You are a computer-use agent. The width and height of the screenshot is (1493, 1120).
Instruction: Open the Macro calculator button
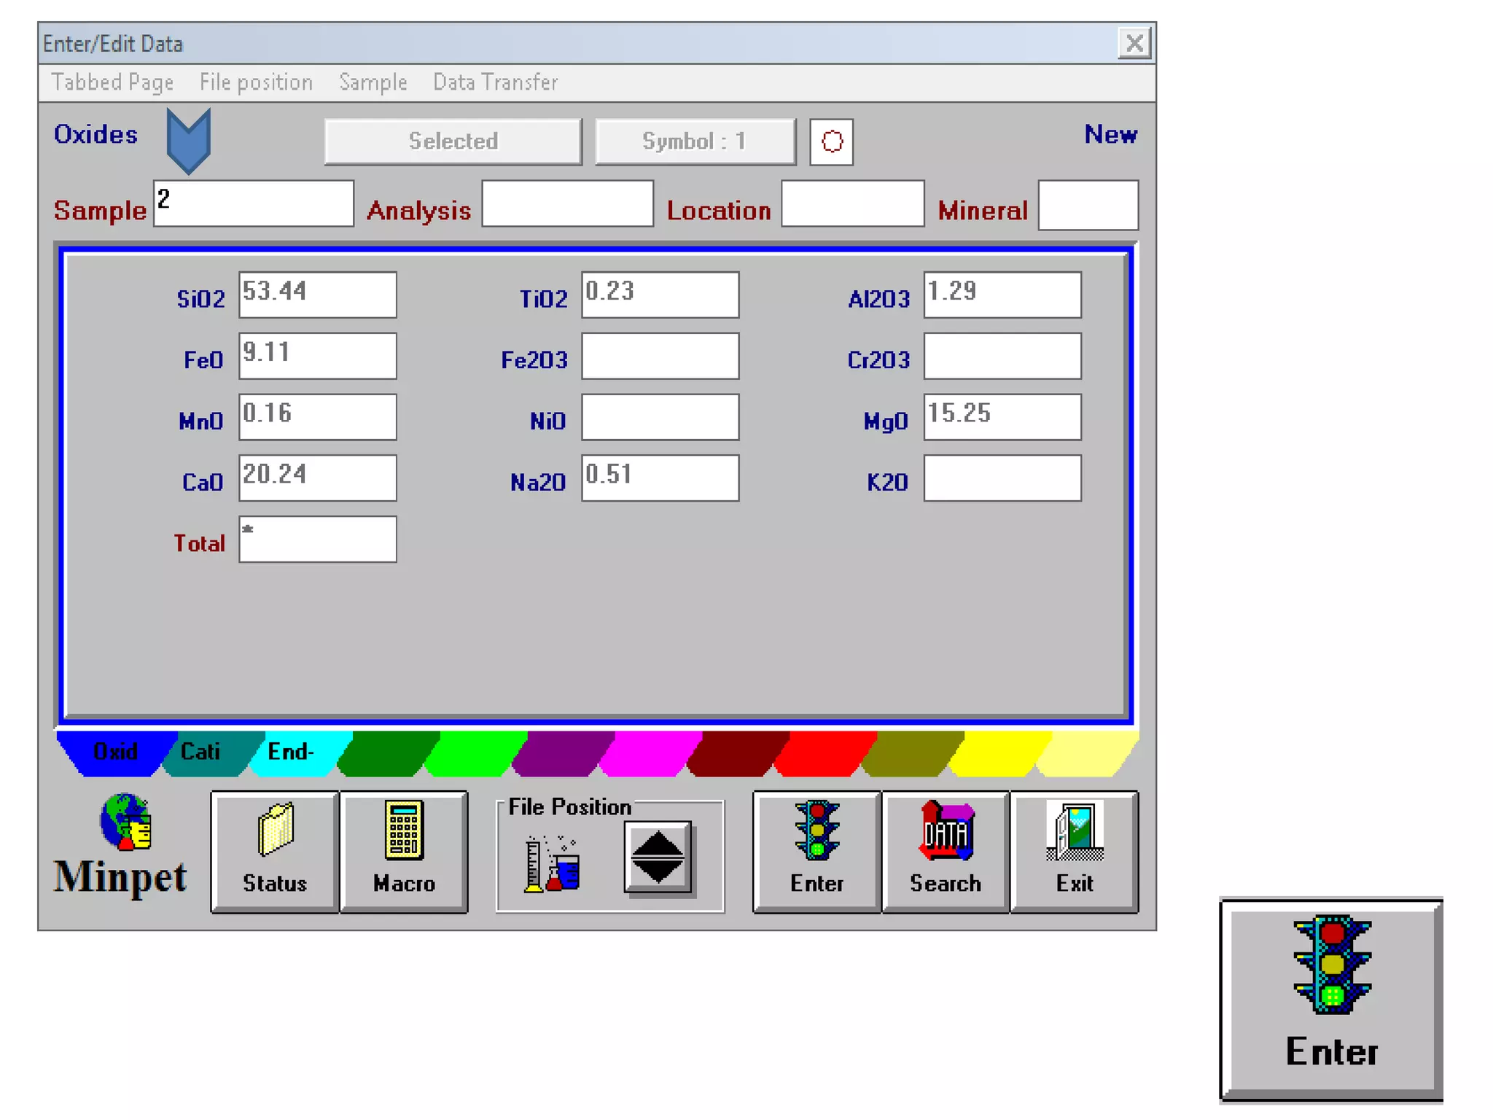point(404,851)
